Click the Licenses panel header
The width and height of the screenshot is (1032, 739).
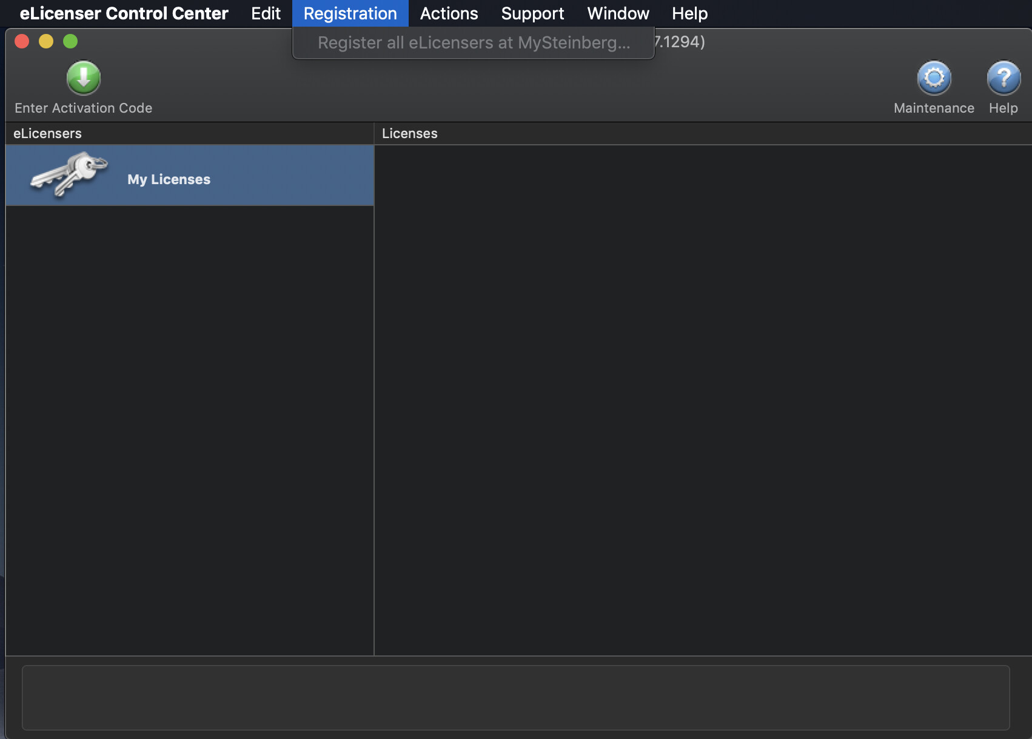click(410, 133)
